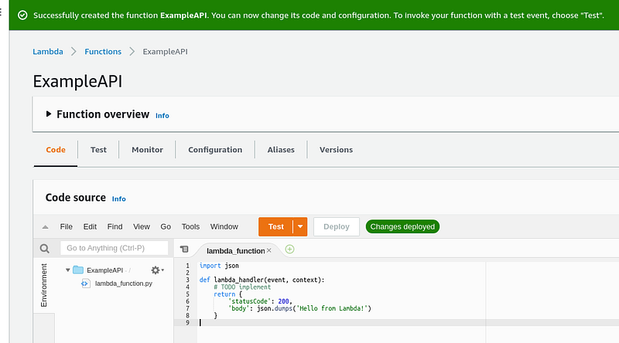Open the Monitor tab

(147, 150)
